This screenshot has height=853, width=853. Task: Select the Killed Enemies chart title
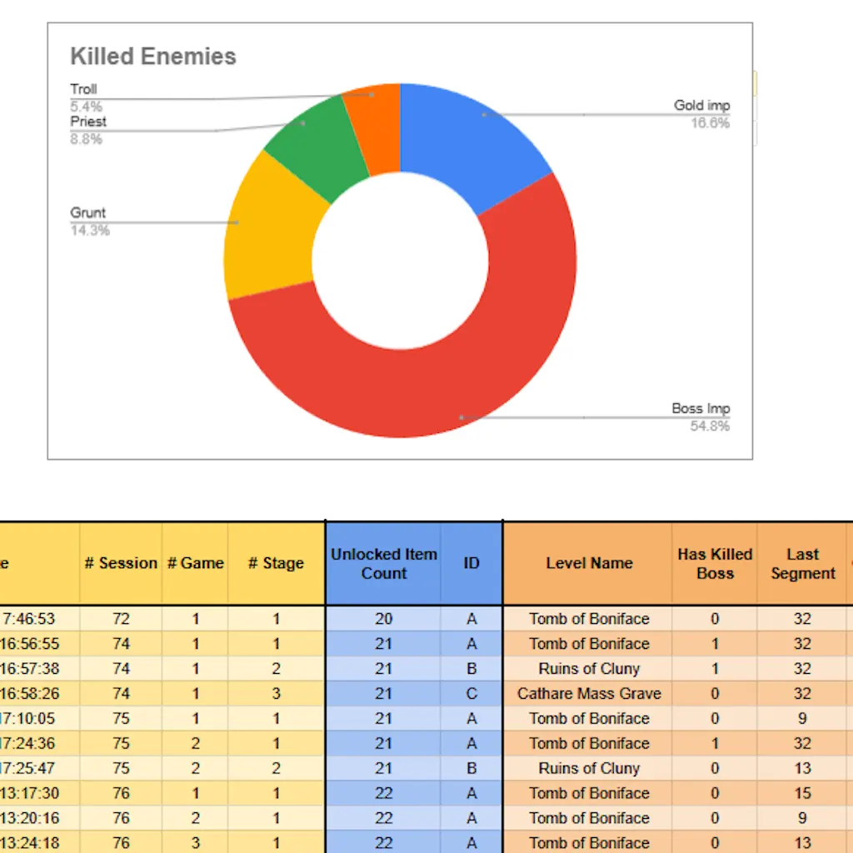[x=153, y=57]
